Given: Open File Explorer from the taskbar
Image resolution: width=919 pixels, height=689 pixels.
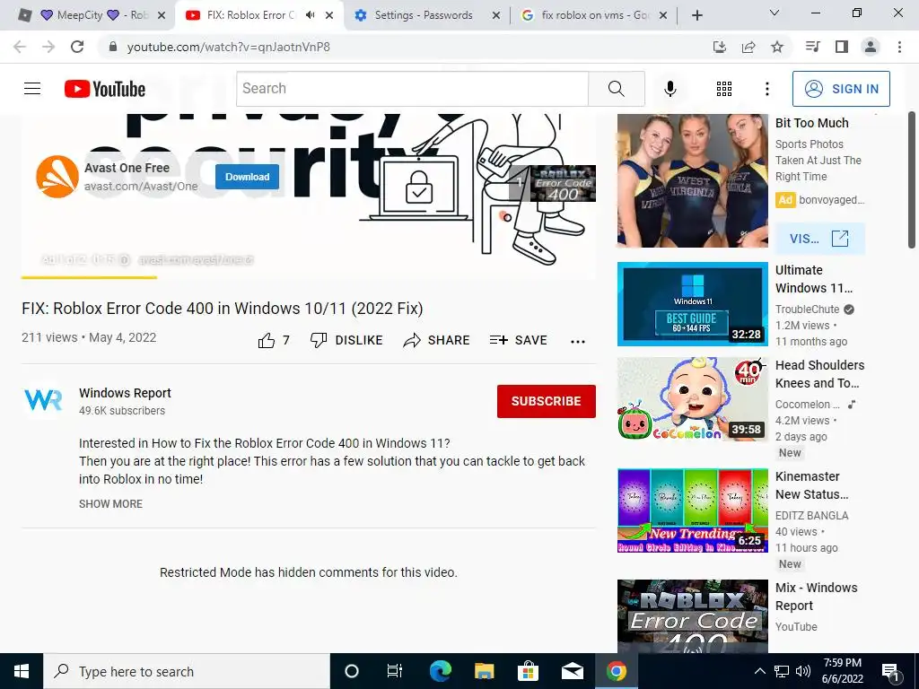Looking at the screenshot, I should (484, 671).
